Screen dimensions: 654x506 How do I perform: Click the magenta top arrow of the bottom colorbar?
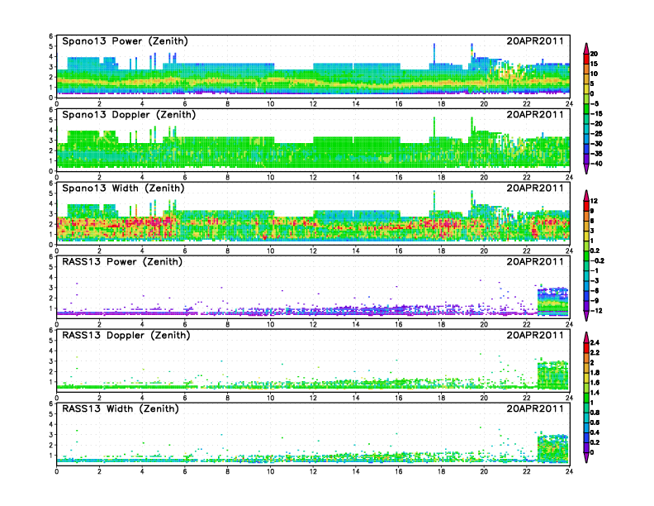[x=586, y=337]
